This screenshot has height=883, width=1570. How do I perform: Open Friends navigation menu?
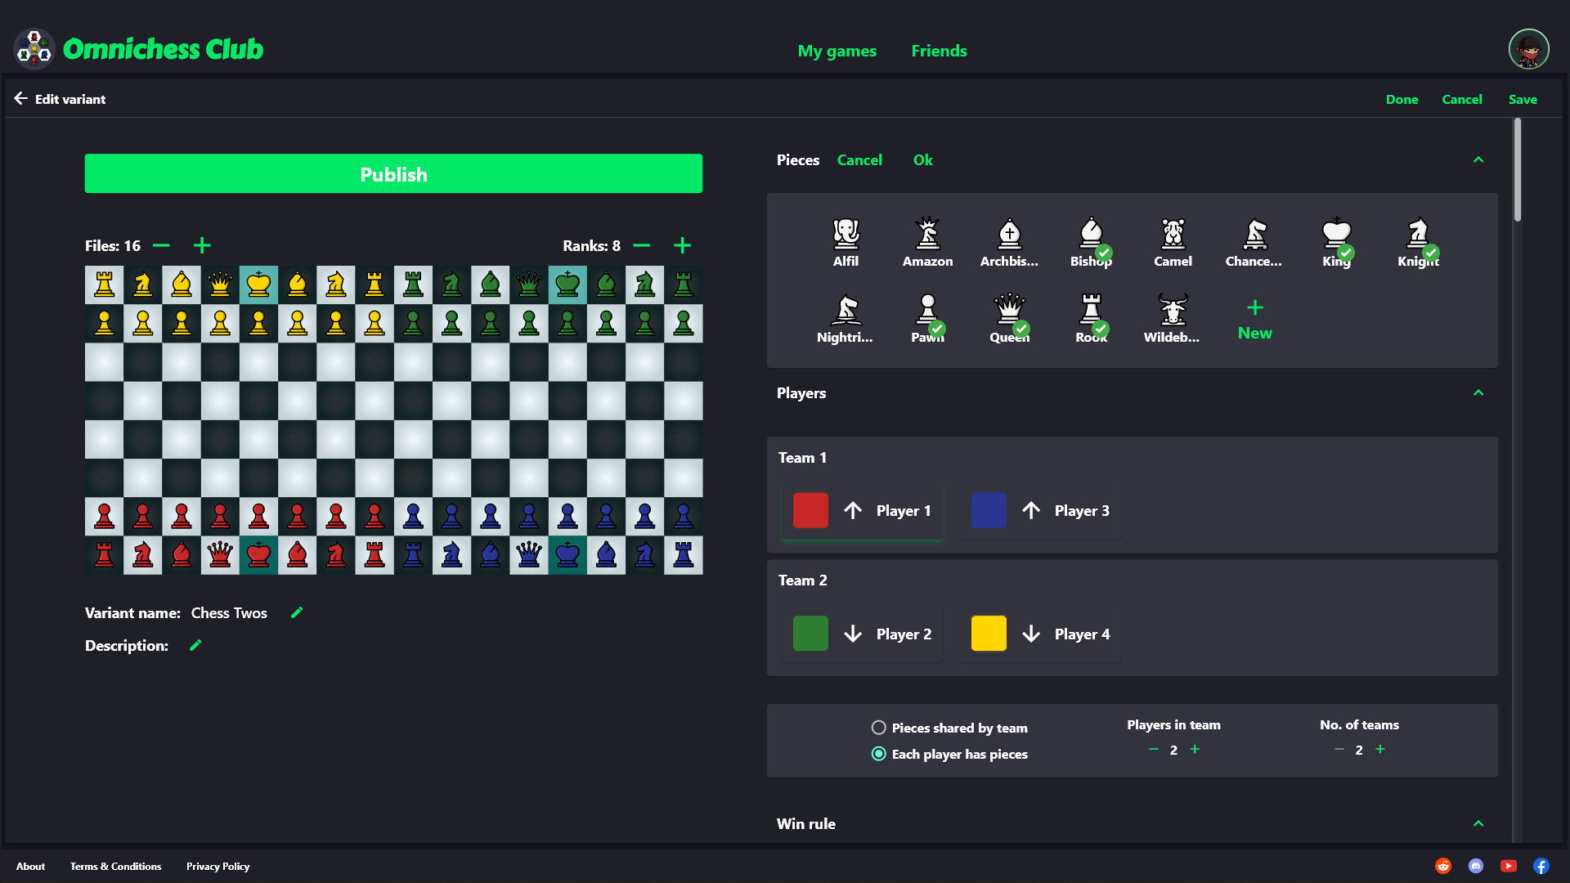click(938, 48)
